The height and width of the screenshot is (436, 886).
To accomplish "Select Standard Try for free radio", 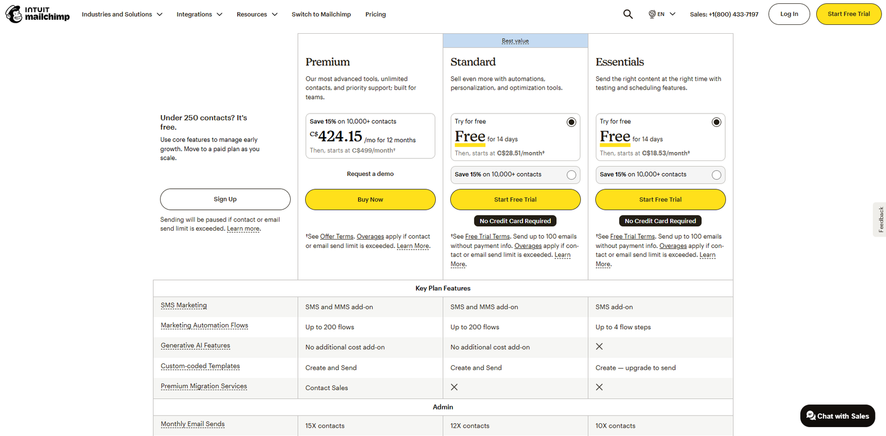I will 571,122.
